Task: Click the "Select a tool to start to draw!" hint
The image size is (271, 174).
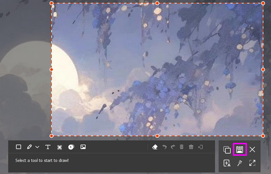Action: pos(42,160)
